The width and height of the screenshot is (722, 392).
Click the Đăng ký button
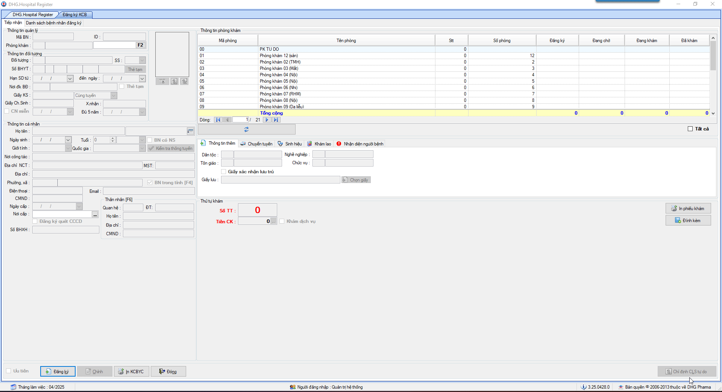click(58, 371)
